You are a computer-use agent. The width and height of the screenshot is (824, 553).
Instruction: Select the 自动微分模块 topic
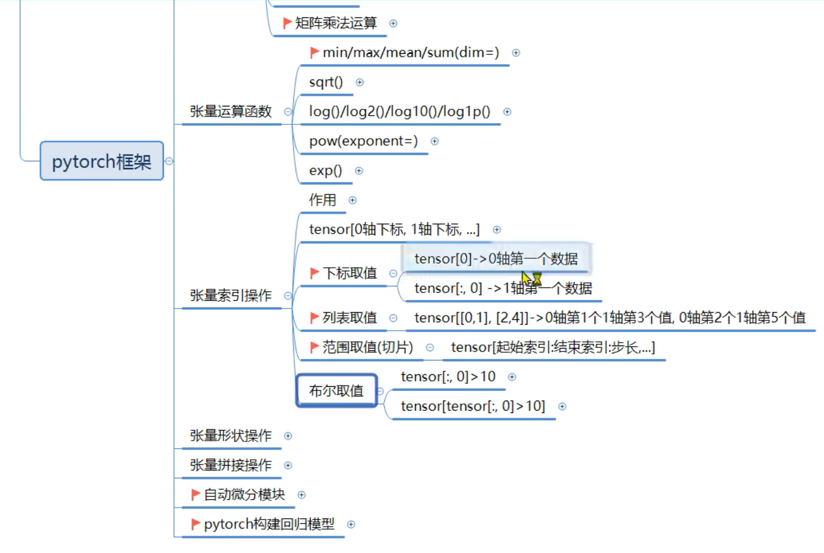click(245, 494)
